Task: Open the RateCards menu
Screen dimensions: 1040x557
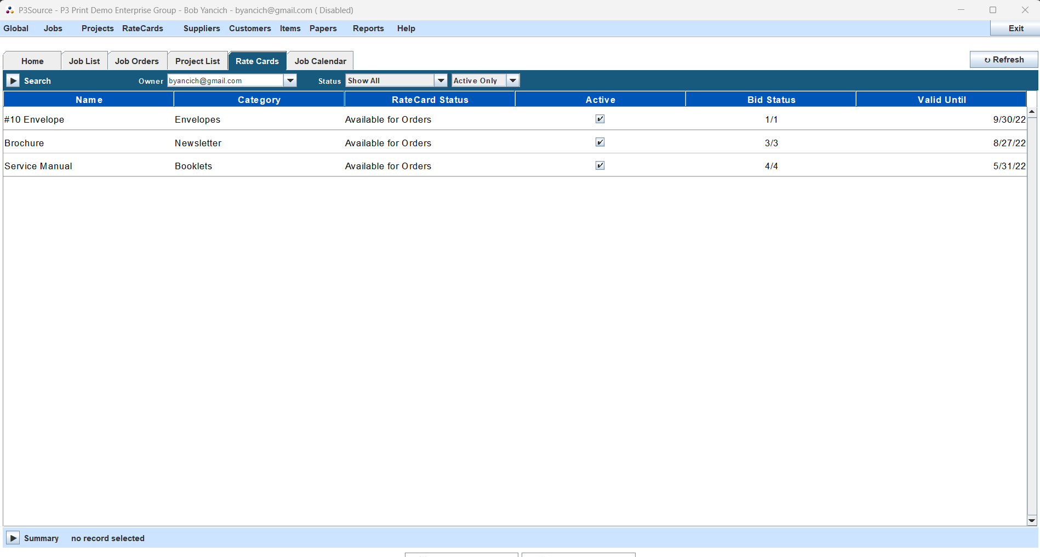Action: pos(142,28)
